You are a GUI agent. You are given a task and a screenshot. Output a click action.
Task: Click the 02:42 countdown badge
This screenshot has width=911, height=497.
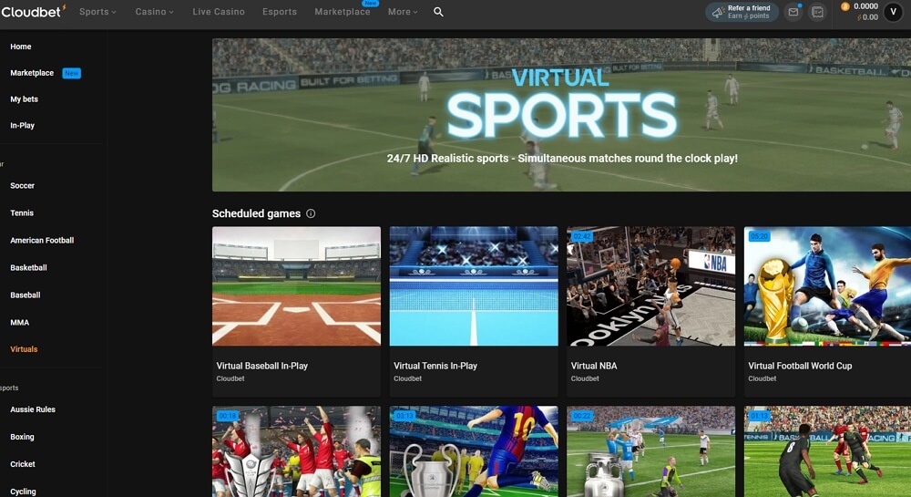point(581,236)
